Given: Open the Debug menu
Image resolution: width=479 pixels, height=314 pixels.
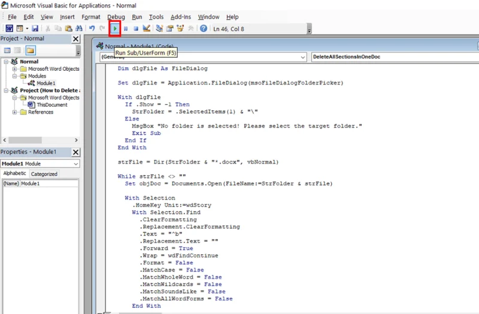Looking at the screenshot, I should 116,17.
